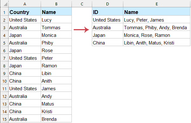The width and height of the screenshot is (191, 123).
Task: Select row 9 header
Action: (x=4, y=73)
